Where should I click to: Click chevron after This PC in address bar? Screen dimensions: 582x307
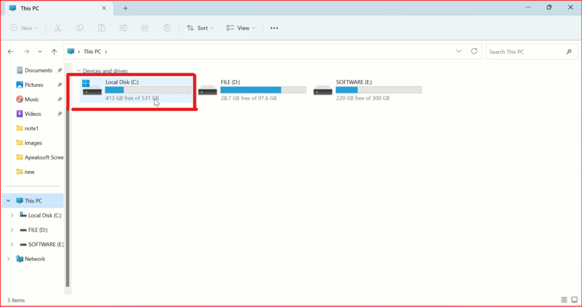106,52
